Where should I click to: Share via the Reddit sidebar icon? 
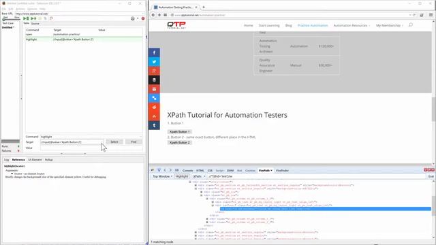tap(154, 108)
